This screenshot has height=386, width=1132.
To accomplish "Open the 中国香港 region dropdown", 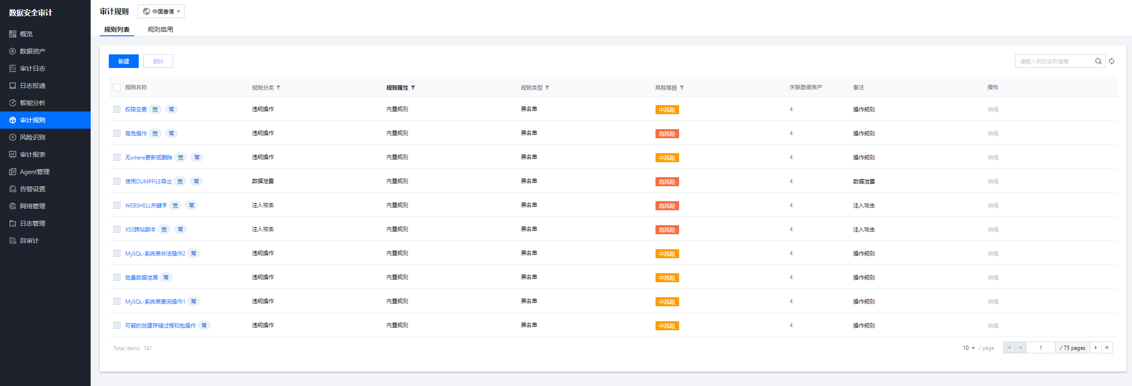I will [x=161, y=11].
